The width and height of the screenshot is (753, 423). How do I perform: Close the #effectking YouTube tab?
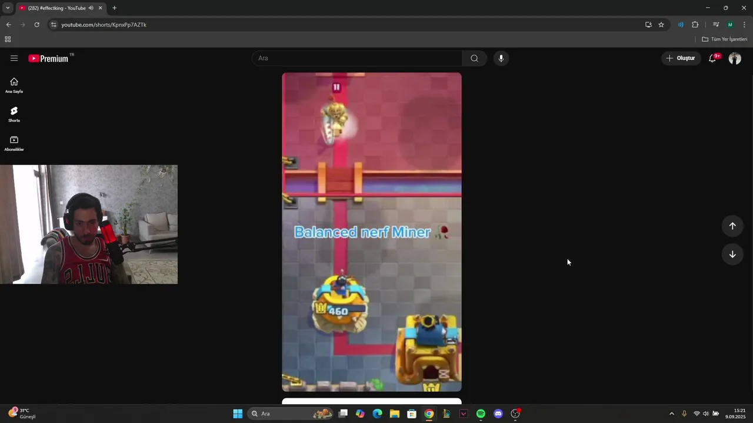[101, 8]
